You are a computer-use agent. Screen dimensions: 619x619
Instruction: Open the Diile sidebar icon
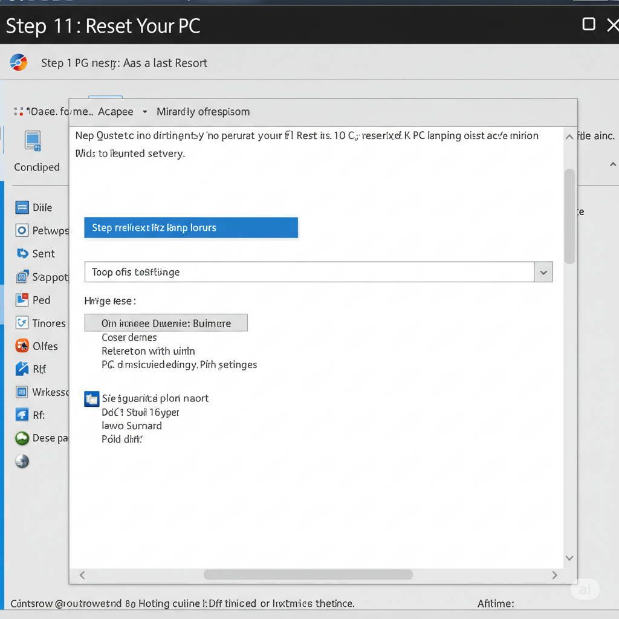(22, 207)
